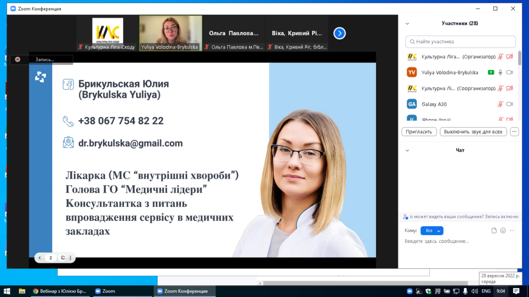The height and width of the screenshot is (297, 529).
Task: Toggle Культурна Ліга Организатор camera
Action: point(510,57)
